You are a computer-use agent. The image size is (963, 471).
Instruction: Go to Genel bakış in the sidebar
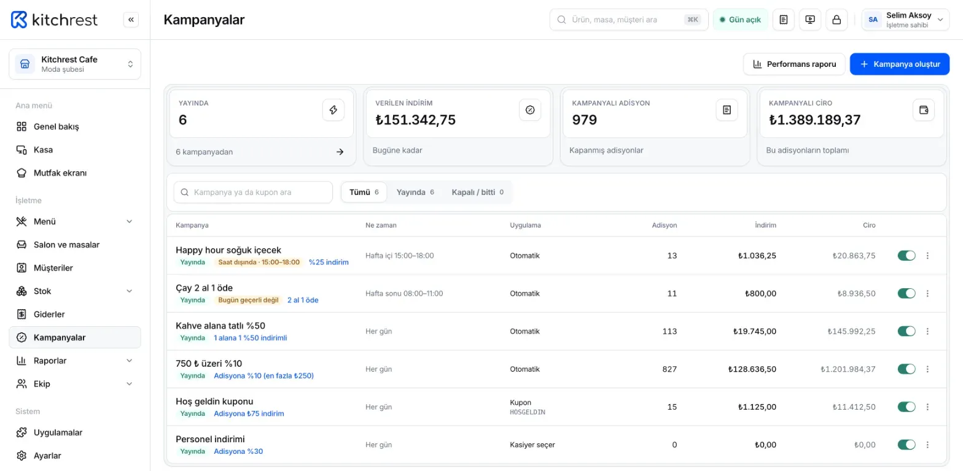pyautogui.click(x=75, y=126)
